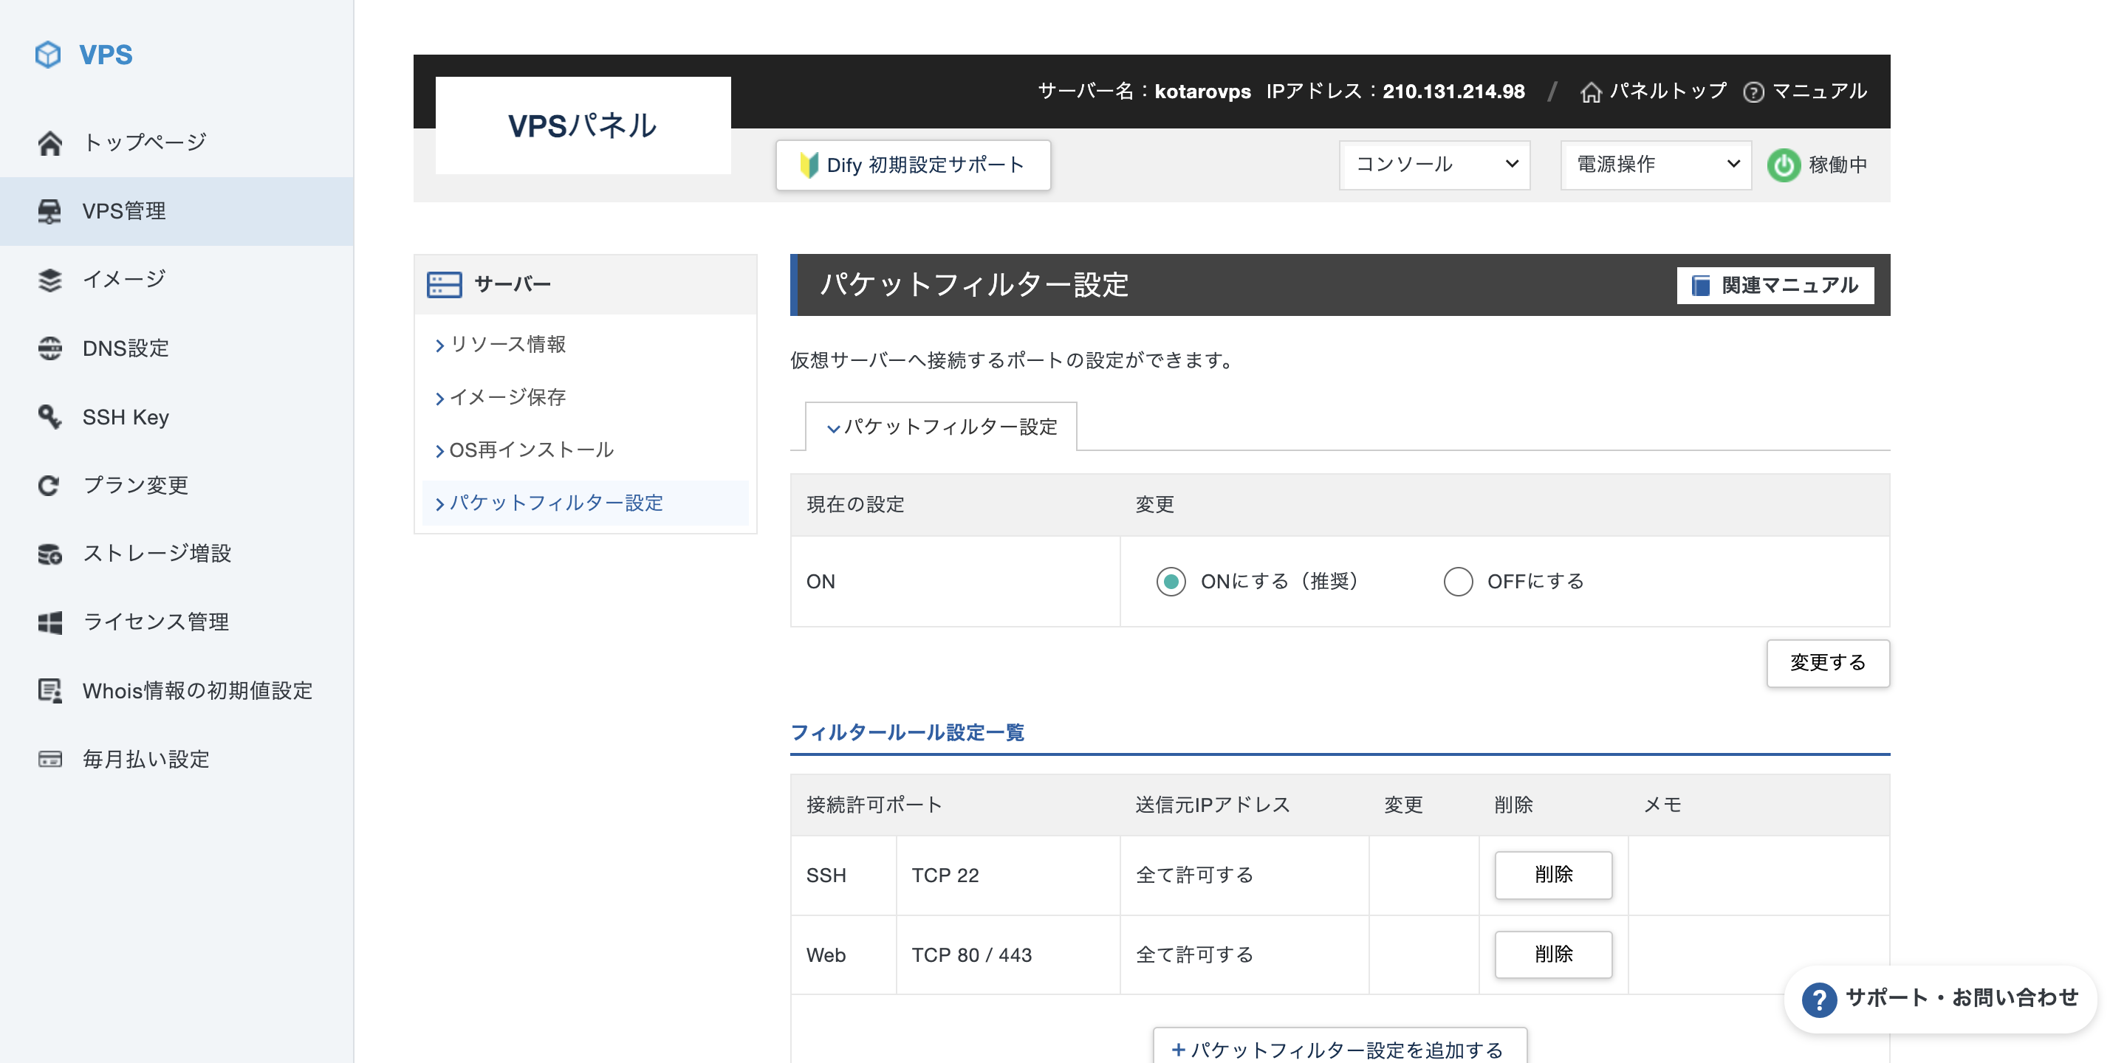Image resolution: width=2127 pixels, height=1063 pixels.
Task: Select the ONにする（推奨）radio button
Action: 1171,582
